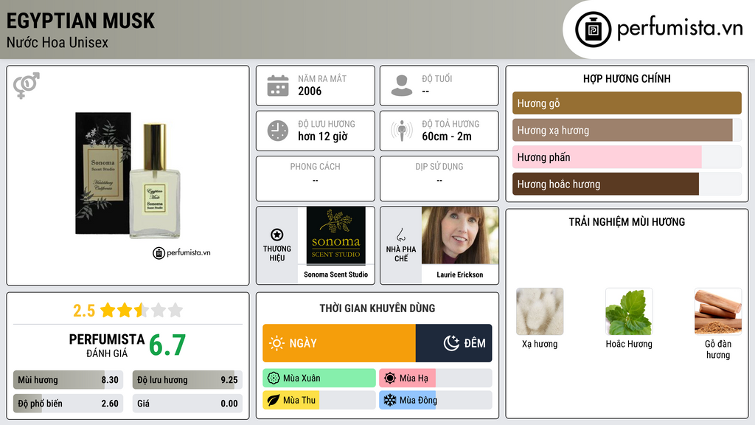Click the moon icon in Đêm bar
755x425 pixels.
tap(451, 343)
